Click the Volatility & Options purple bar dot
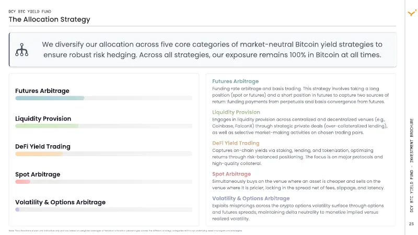 17,210
